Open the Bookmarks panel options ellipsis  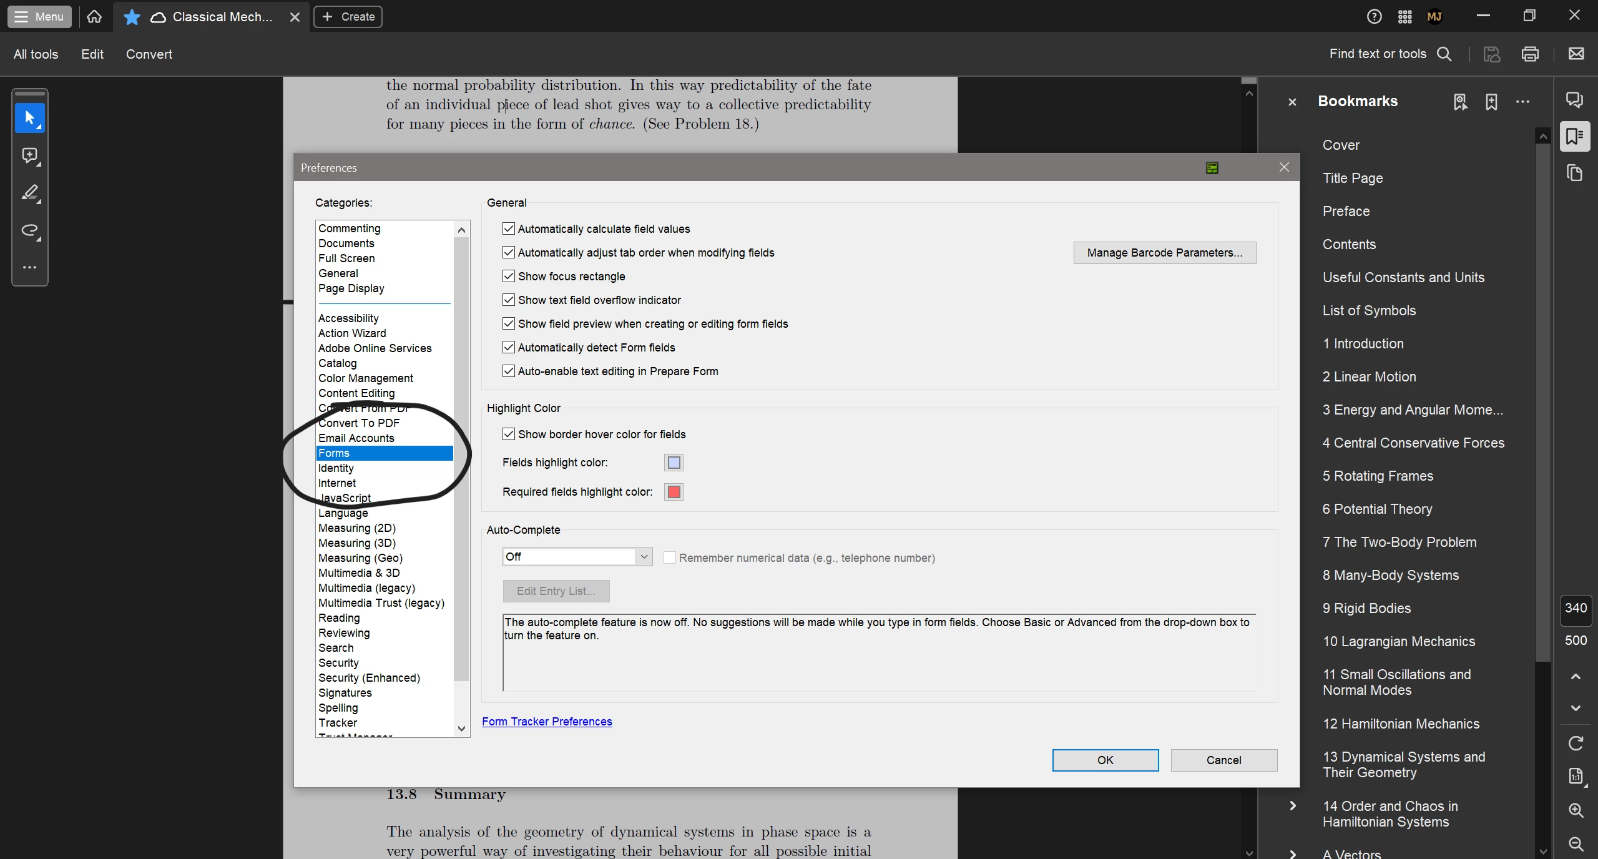[x=1522, y=102]
